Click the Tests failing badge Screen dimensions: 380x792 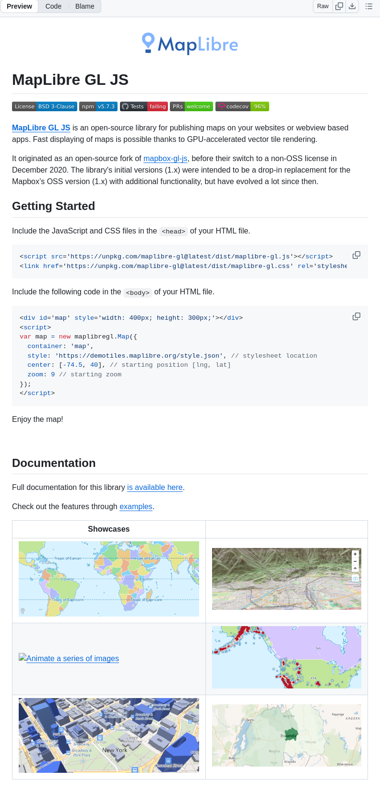(x=143, y=106)
